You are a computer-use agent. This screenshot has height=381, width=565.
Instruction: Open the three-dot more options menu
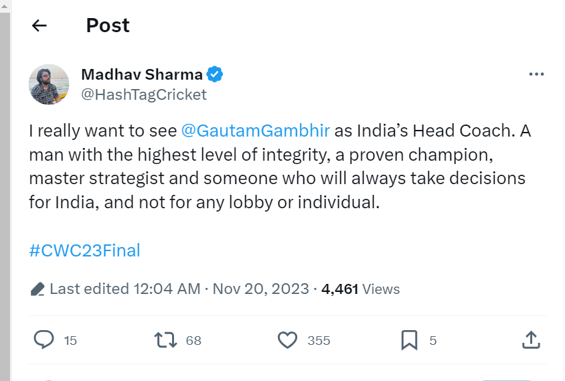pos(536,74)
